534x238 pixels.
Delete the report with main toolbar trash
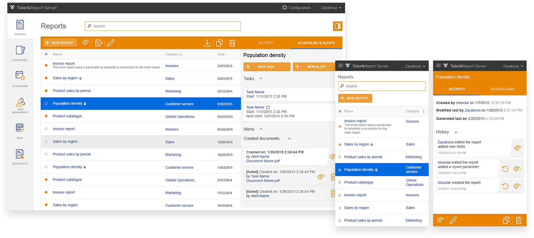point(232,43)
